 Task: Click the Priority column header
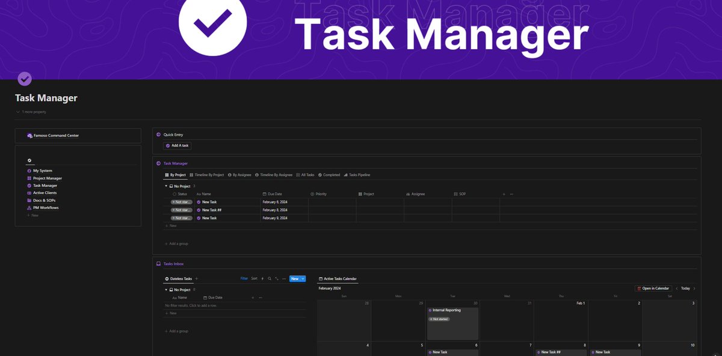point(319,194)
